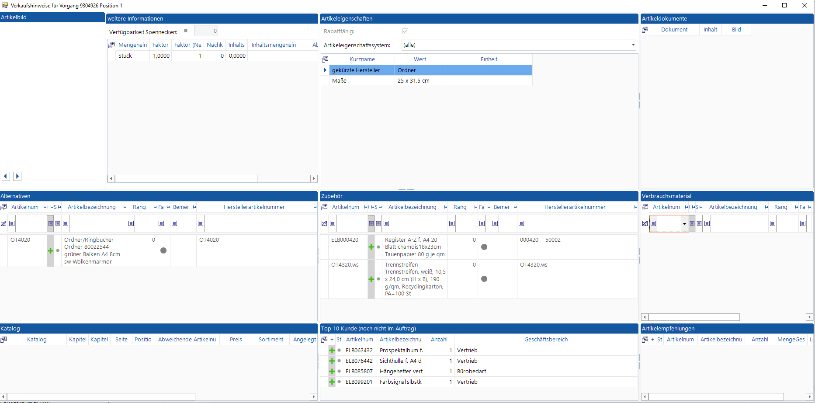815x403 pixels.
Task: Add Prospektalbum ELB062432 with plus icon
Action: coord(332,351)
